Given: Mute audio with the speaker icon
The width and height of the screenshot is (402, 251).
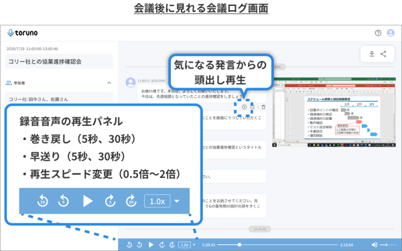Looking at the screenshot, I should 375,245.
